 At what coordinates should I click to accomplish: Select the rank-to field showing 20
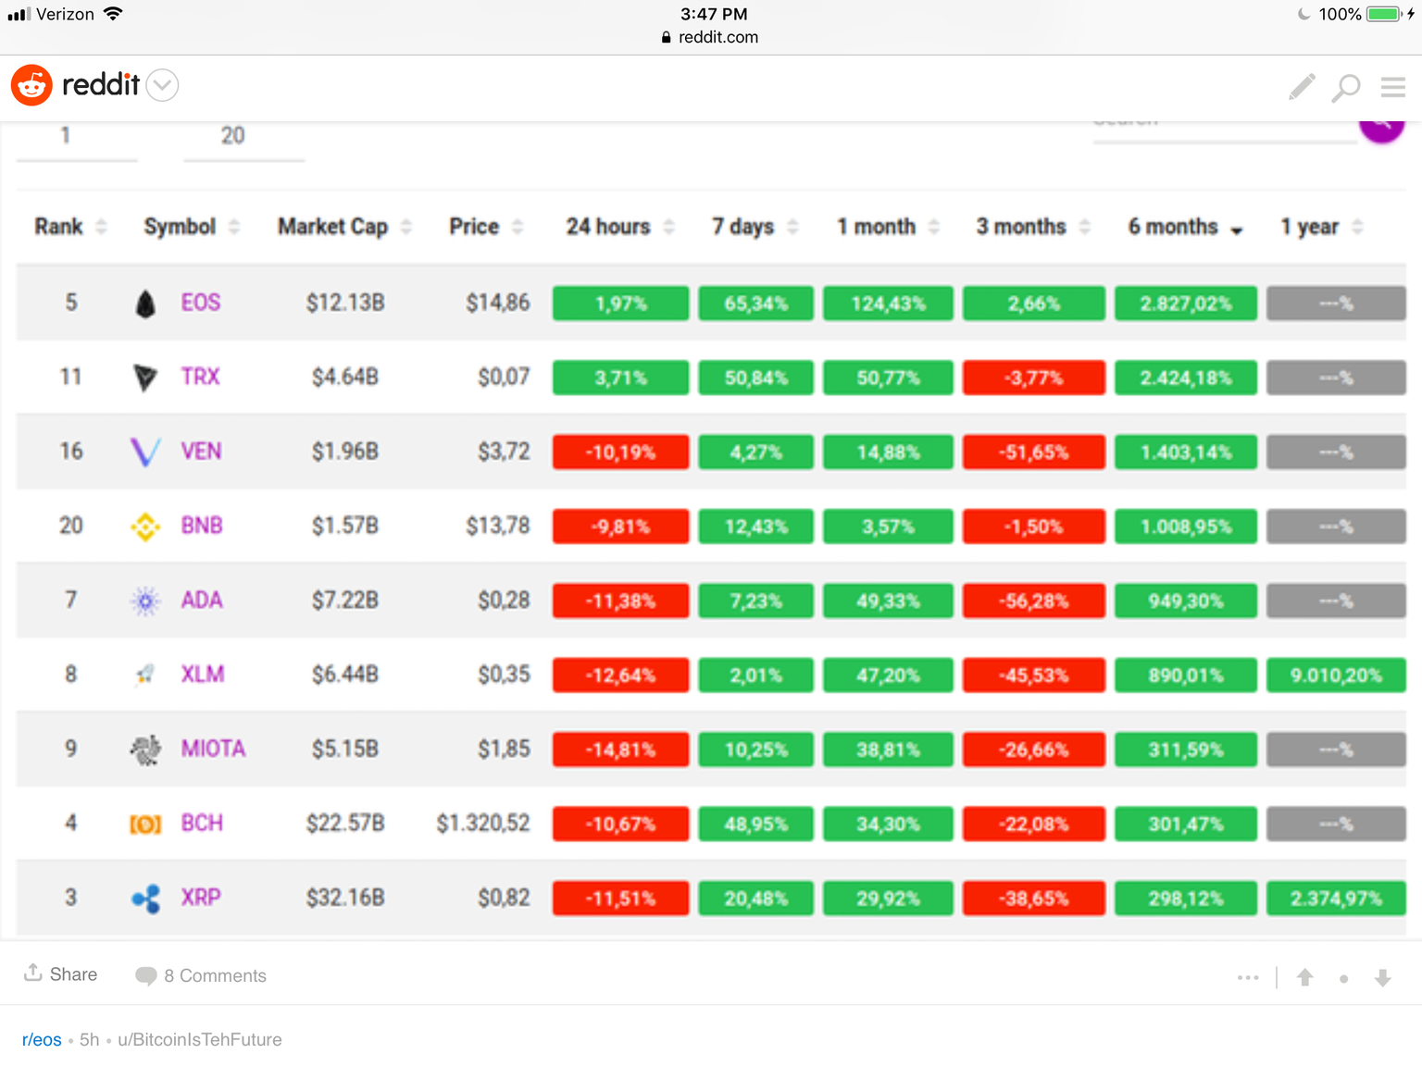click(243, 141)
